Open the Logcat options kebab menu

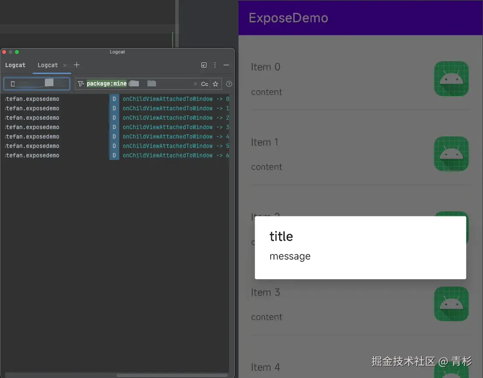pyautogui.click(x=215, y=65)
